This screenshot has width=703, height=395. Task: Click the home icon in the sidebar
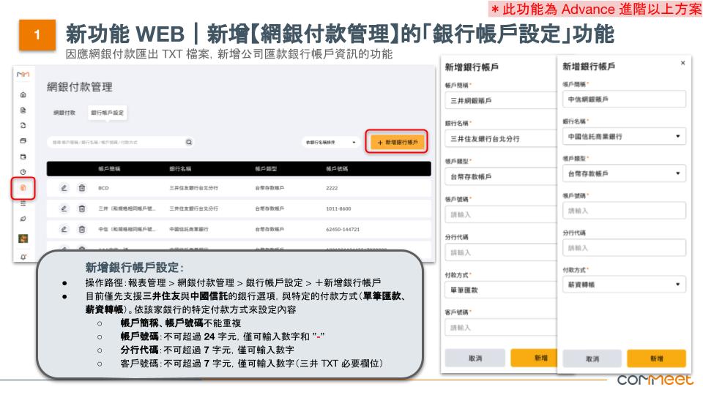click(23, 95)
